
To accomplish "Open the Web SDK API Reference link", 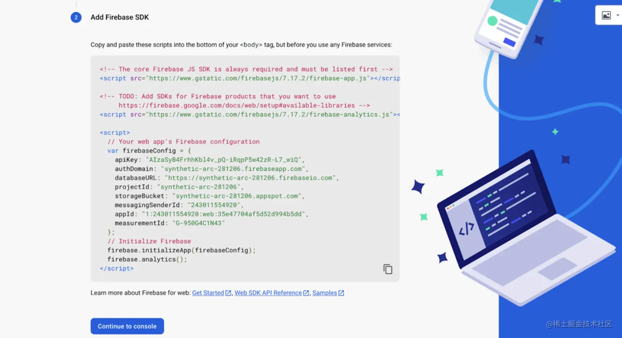I will (268, 293).
